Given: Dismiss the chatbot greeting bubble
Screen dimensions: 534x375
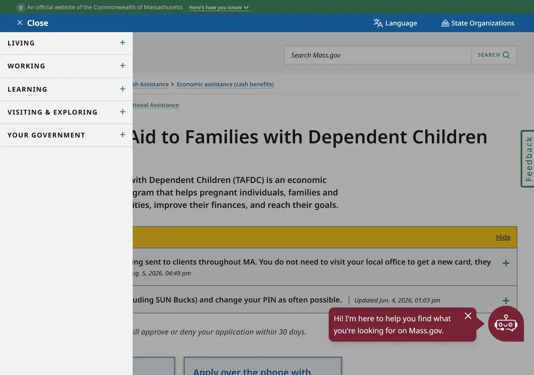Looking at the screenshot, I should click(x=468, y=315).
